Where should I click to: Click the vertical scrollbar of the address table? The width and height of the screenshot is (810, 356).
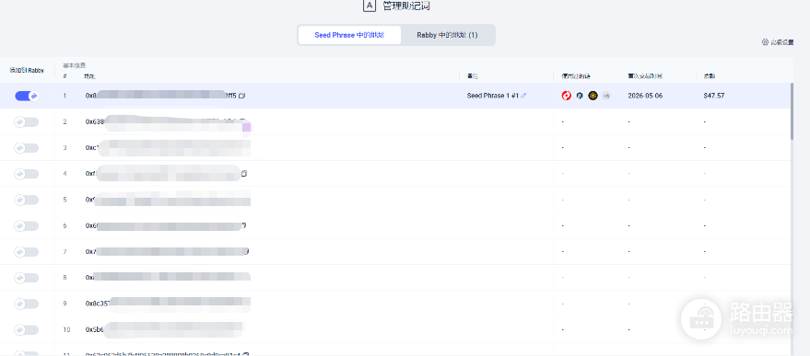(x=792, y=111)
